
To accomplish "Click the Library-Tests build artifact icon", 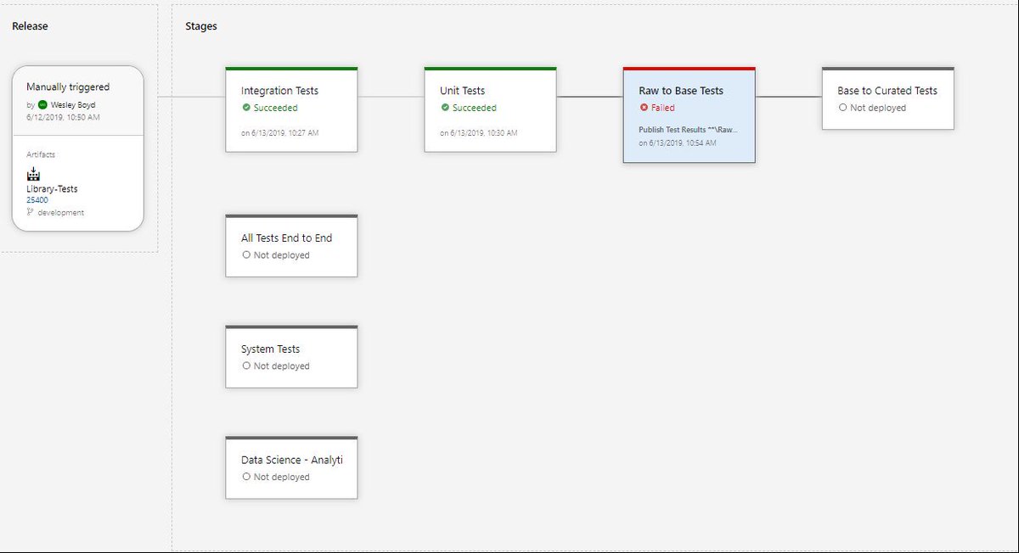I will (x=33, y=174).
